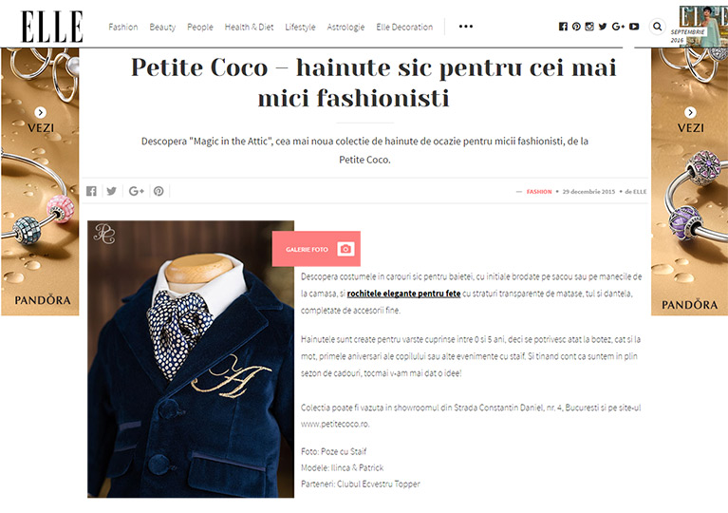Open the Astrologie menu item
The width and height of the screenshot is (728, 513).
click(345, 27)
